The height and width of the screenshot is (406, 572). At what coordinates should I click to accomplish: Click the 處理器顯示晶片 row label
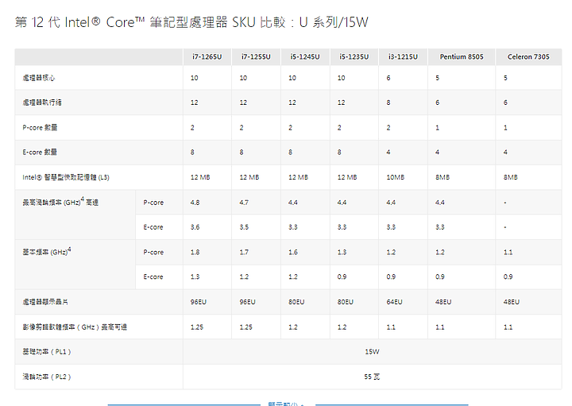click(x=45, y=302)
